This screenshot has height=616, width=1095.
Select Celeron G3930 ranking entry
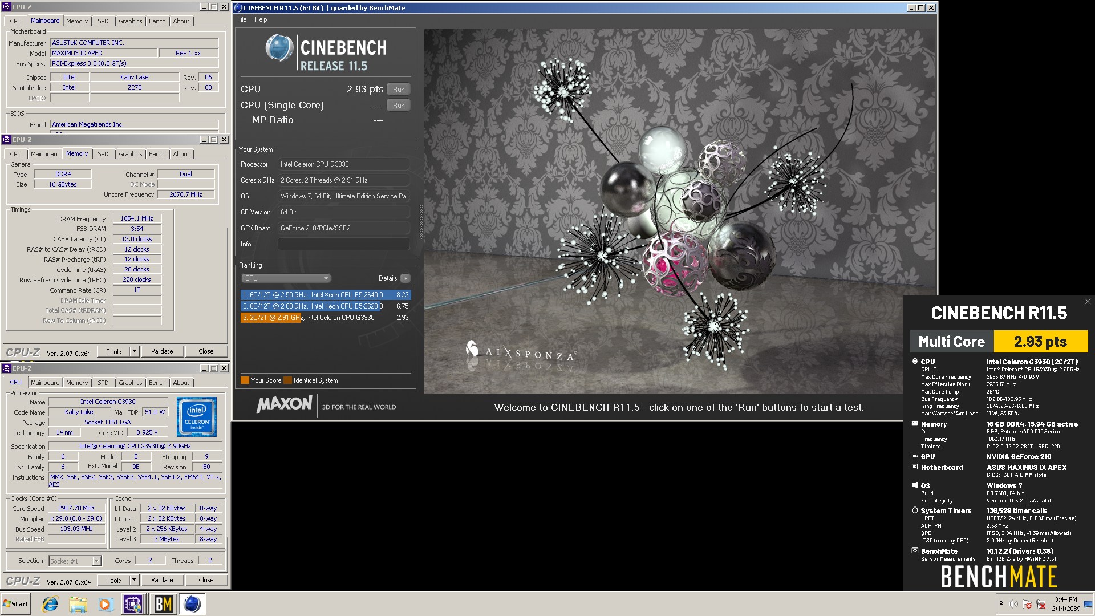pos(326,318)
